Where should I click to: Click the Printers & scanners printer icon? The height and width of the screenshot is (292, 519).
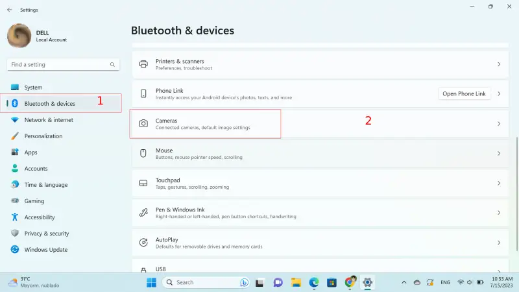click(x=143, y=64)
